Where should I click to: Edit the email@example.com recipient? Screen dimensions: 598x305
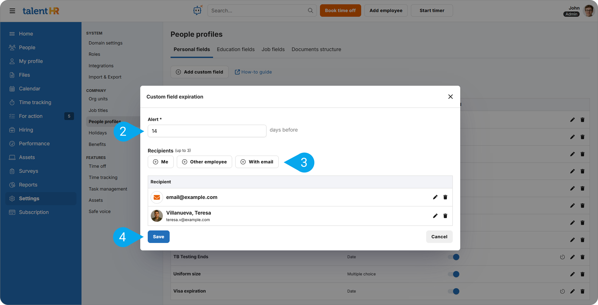click(435, 197)
